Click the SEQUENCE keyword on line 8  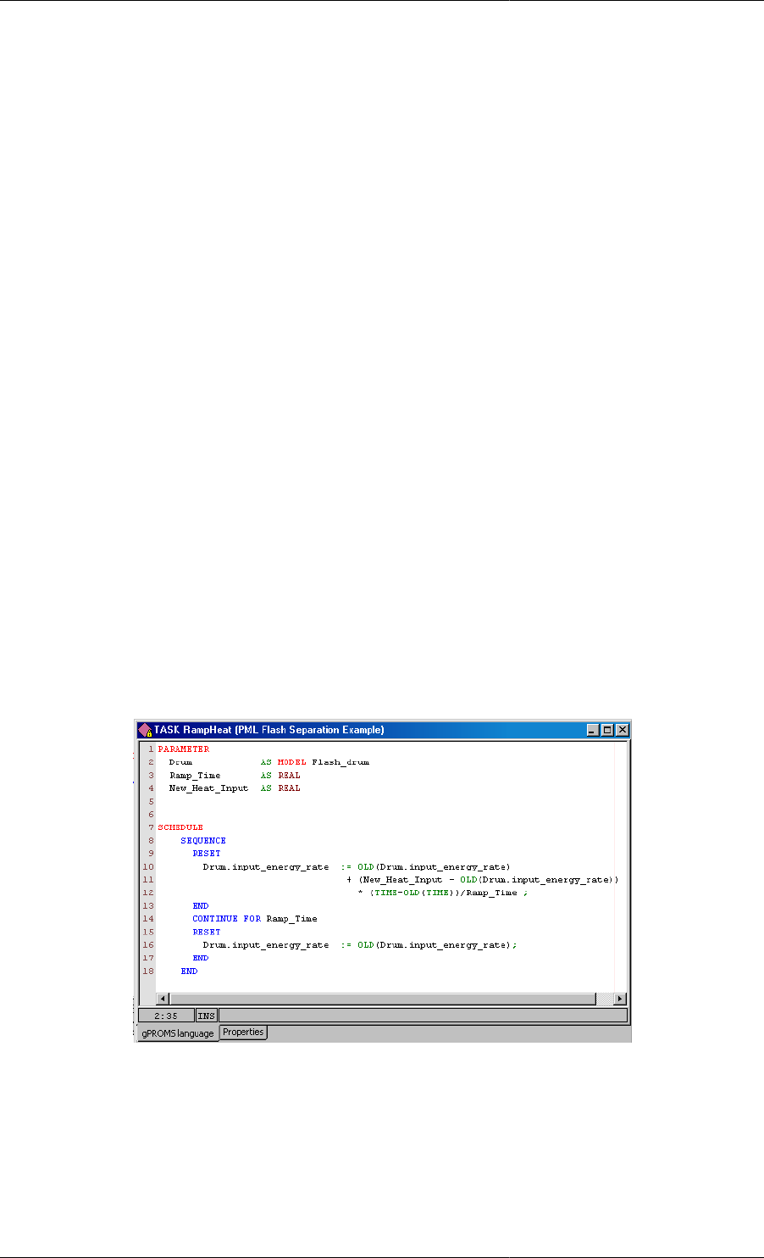pyautogui.click(x=203, y=841)
